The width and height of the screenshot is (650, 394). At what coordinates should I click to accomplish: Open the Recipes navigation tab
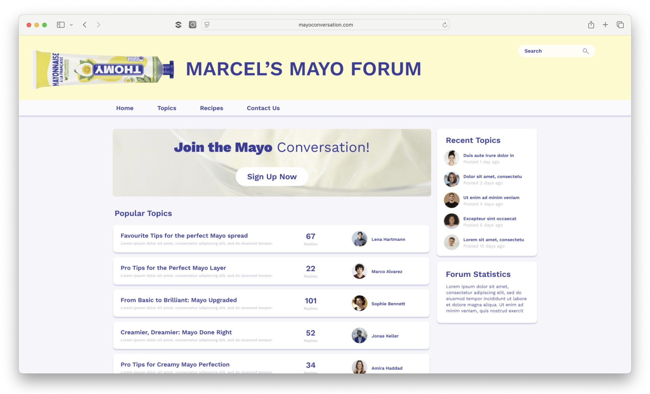pyautogui.click(x=211, y=108)
